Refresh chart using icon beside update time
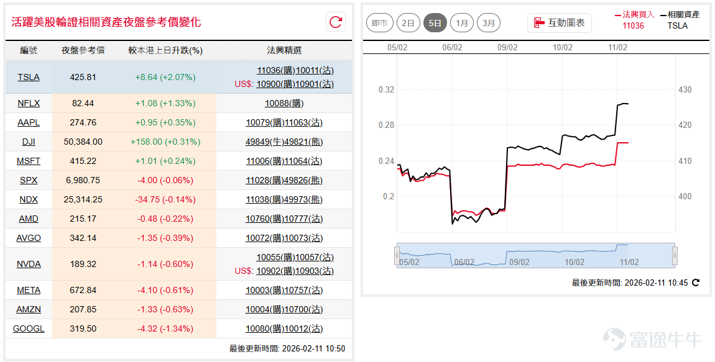The width and height of the screenshot is (715, 362). (x=695, y=283)
